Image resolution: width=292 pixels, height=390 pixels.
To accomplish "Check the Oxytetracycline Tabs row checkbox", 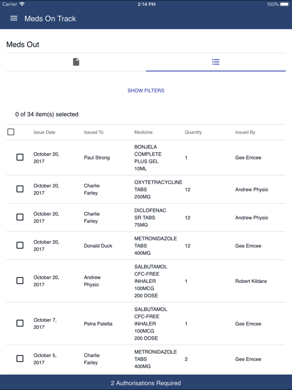I will tap(20, 189).
